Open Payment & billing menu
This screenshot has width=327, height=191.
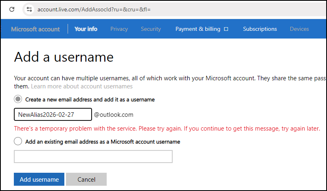click(x=198, y=29)
